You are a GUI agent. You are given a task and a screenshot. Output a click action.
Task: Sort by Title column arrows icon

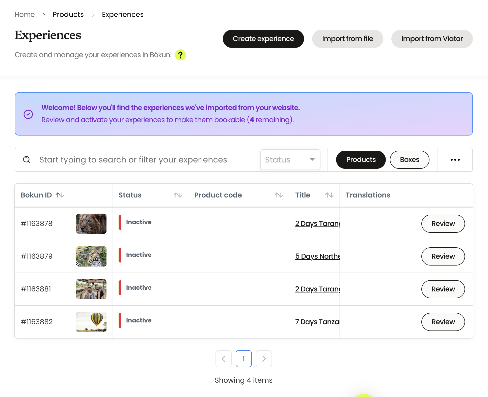click(x=329, y=195)
